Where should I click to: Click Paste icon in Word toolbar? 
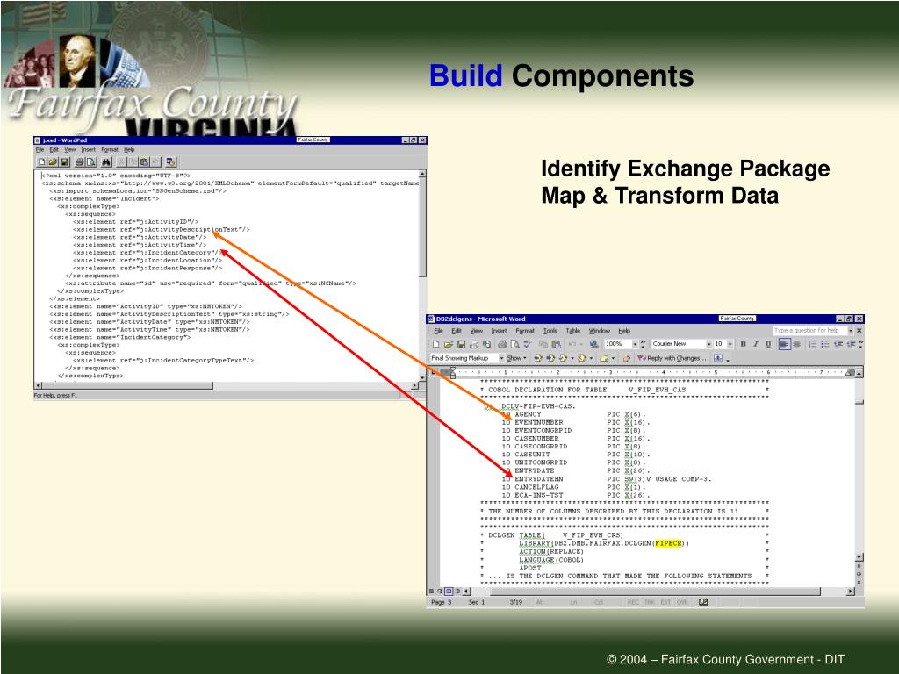[x=556, y=344]
